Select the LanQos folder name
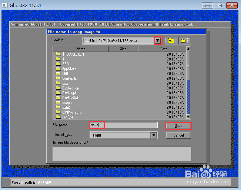The image size is (241, 190). [68, 117]
